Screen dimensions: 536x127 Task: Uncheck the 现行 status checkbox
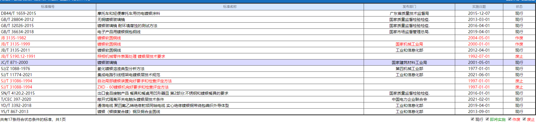tap(472, 119)
